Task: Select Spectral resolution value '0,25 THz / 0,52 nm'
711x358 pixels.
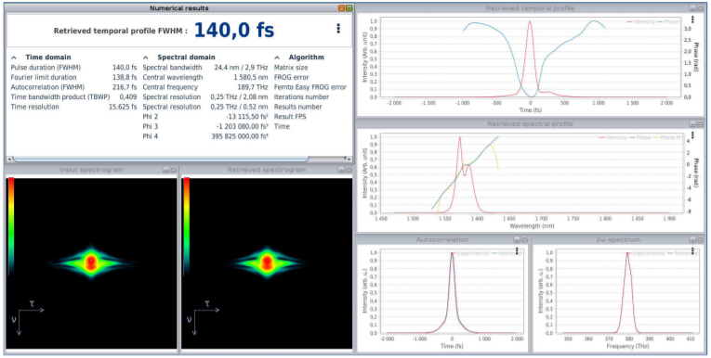Action: point(240,107)
